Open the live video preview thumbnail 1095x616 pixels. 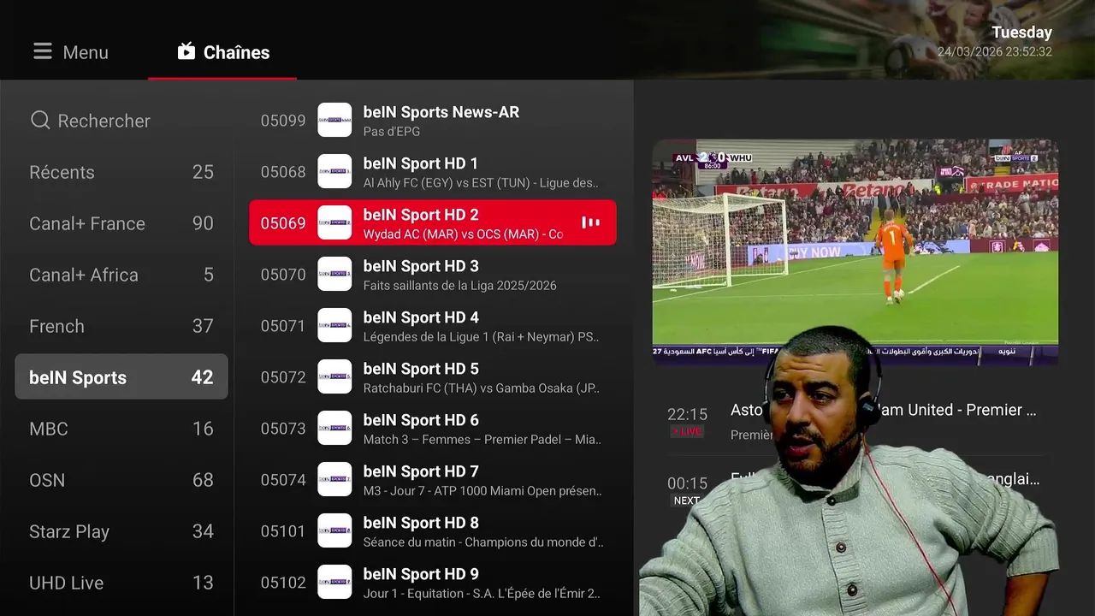[855, 252]
